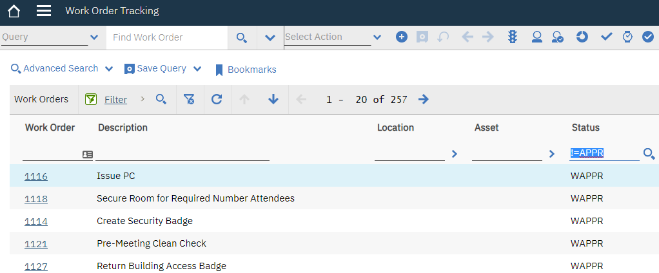659x273 pixels.
Task: Click the Location filter input field
Action: click(x=409, y=153)
